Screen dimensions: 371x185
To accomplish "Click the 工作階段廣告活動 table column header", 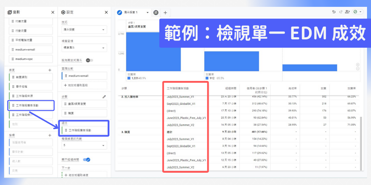I will click(x=178, y=88).
